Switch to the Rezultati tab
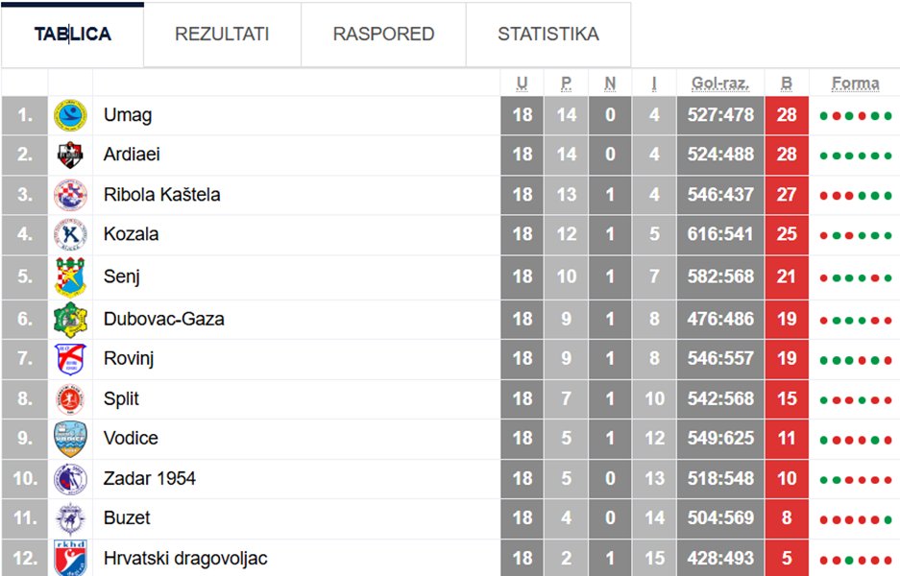This screenshot has width=900, height=576. pyautogui.click(x=222, y=35)
